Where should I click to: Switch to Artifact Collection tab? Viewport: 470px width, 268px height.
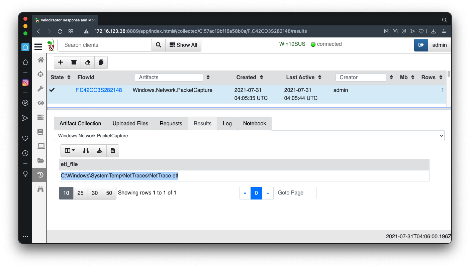coord(80,123)
